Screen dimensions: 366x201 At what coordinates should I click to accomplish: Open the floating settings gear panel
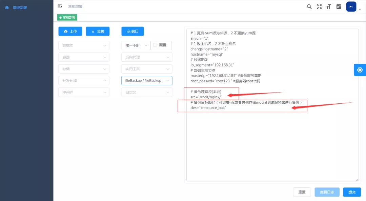360,70
